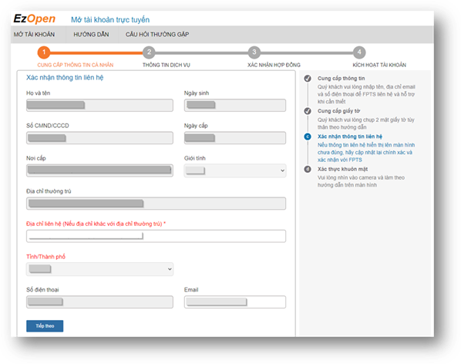The width and height of the screenshot is (461, 364).
Task: Click the Địa chỉ thường trú field
Action: [156, 204]
